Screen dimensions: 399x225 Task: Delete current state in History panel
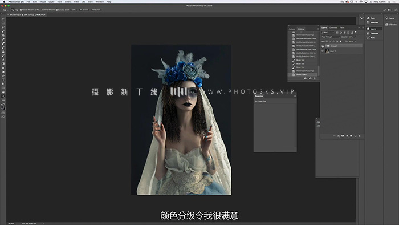point(315,78)
